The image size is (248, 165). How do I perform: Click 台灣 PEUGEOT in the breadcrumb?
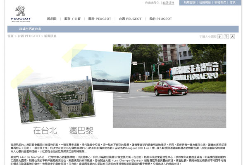pyautogui.click(x=29, y=36)
